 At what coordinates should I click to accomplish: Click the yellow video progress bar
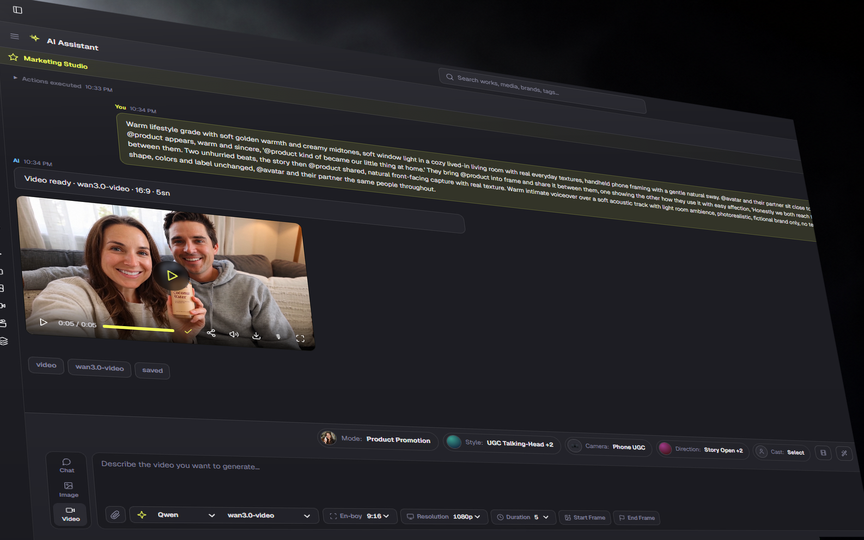coord(138,328)
